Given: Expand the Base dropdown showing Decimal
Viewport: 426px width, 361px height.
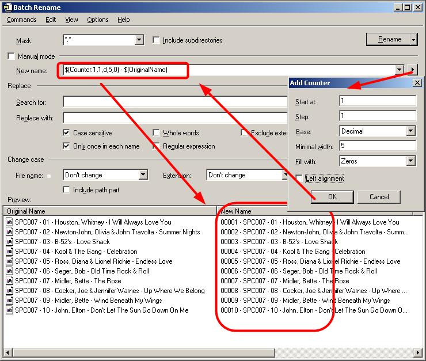Looking at the screenshot, I should point(410,131).
